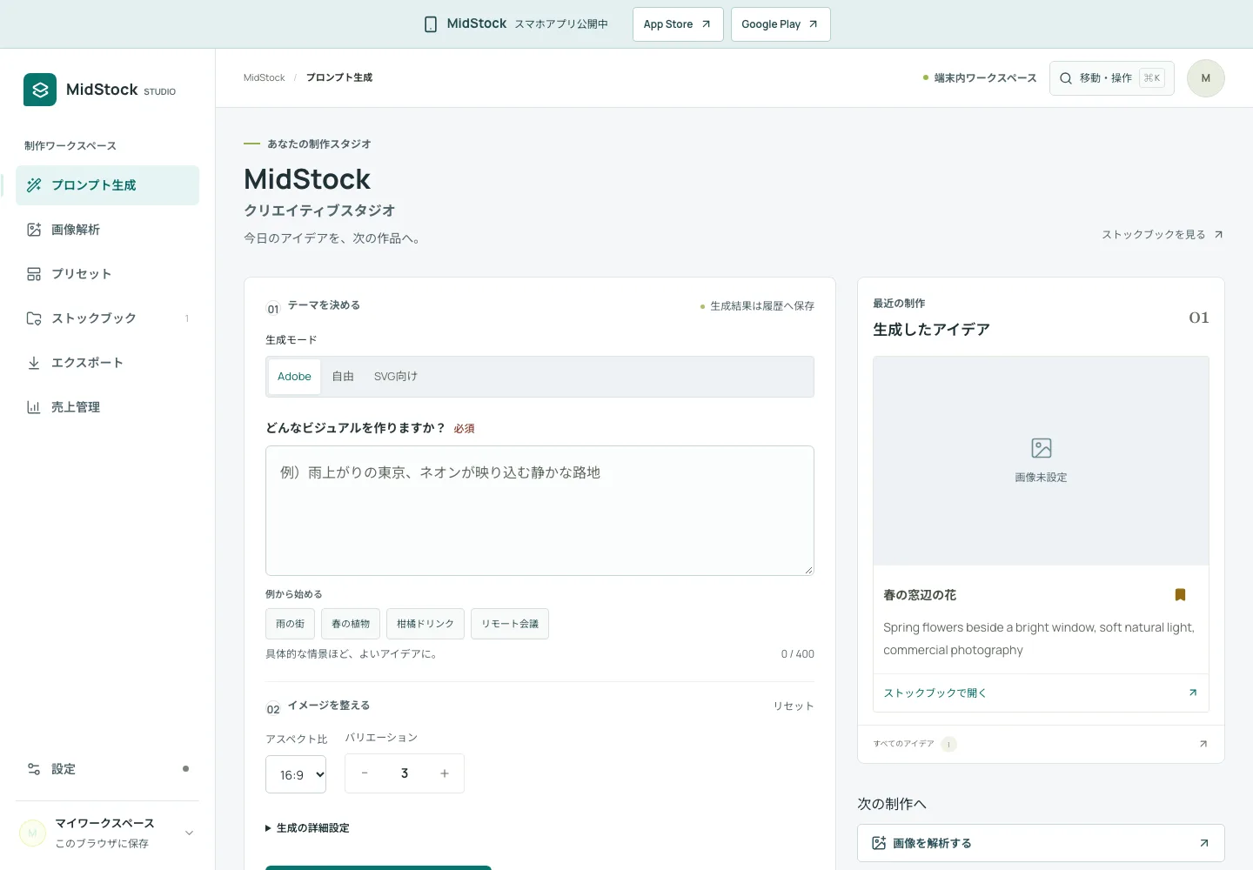
Task: Toggle the bookmark on 春の窓辺の花
Action: [1181, 595]
